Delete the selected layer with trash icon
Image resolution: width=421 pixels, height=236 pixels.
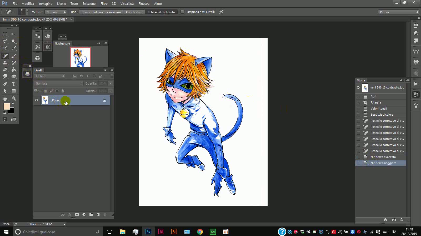click(x=105, y=215)
